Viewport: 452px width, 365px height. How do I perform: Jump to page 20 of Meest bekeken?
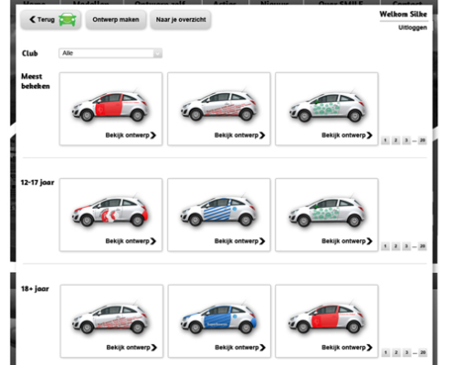[x=422, y=141]
